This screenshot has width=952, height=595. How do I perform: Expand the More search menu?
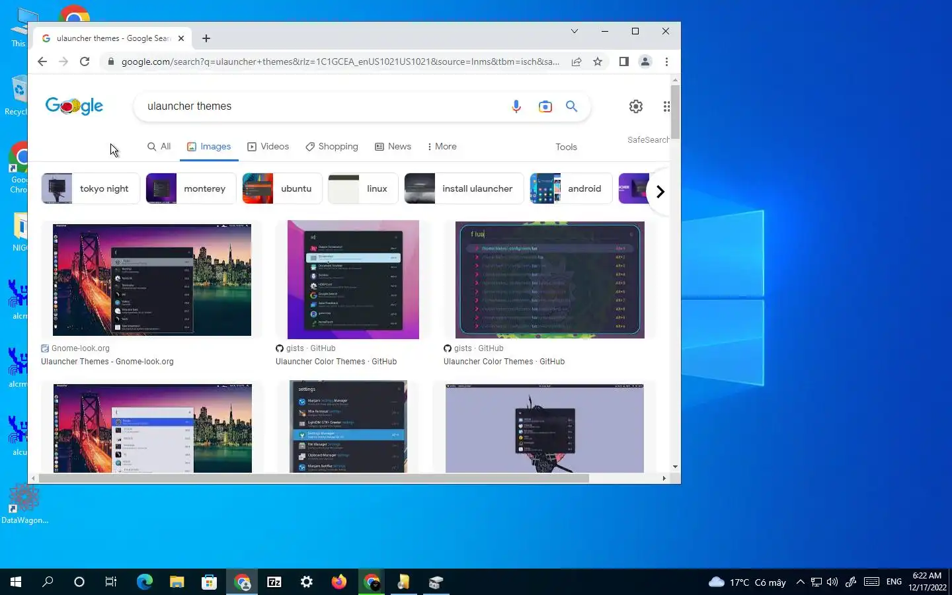pyautogui.click(x=442, y=147)
